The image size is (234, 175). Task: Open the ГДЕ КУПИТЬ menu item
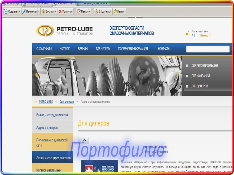pos(103,49)
